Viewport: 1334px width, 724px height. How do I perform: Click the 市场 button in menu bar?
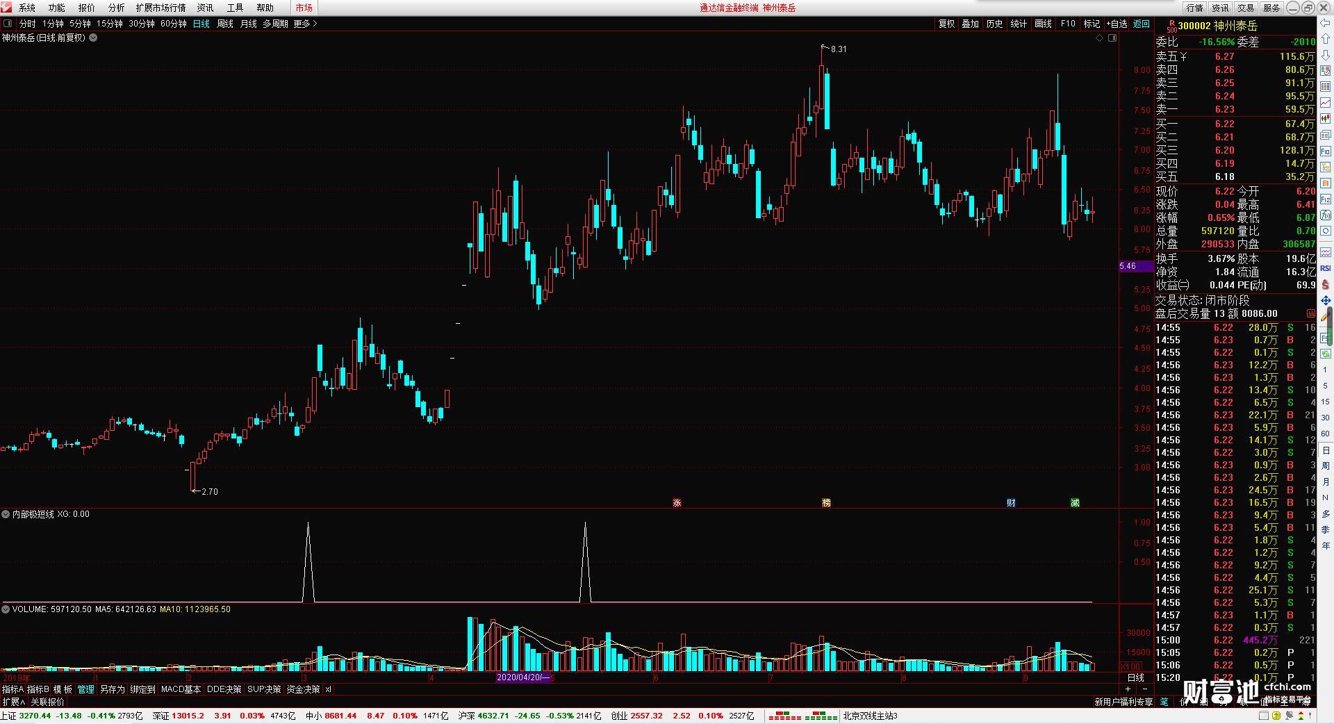(304, 8)
